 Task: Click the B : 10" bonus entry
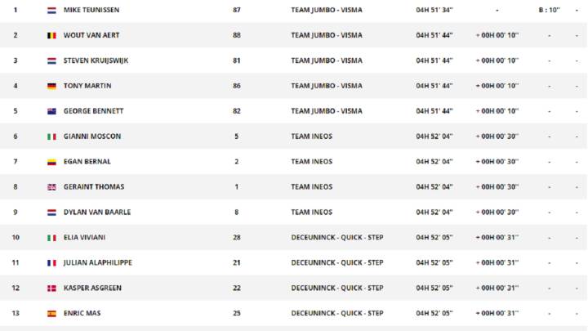point(550,10)
